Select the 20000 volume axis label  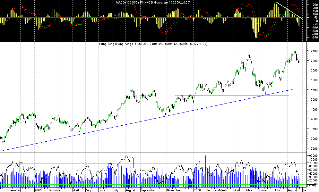pyautogui.click(x=313, y=181)
